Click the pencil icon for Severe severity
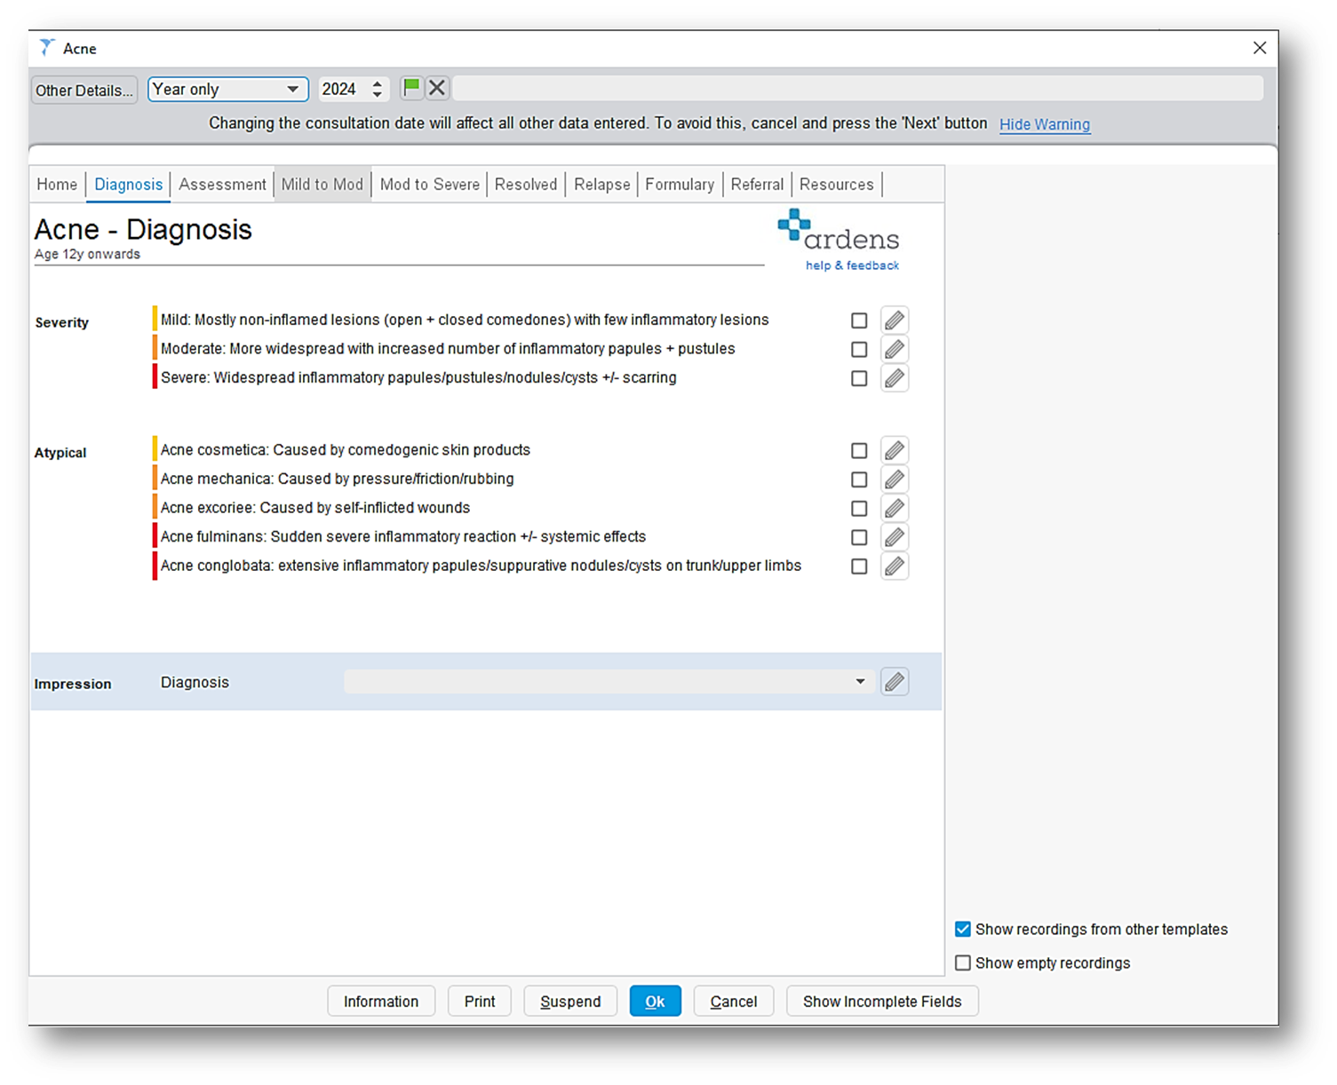 pos(895,378)
